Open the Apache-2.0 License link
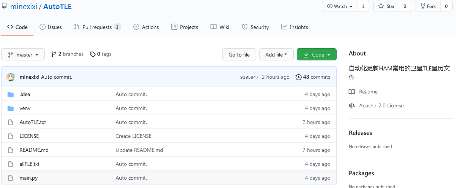Image resolution: width=456 pixels, height=188 pixels. click(382, 106)
